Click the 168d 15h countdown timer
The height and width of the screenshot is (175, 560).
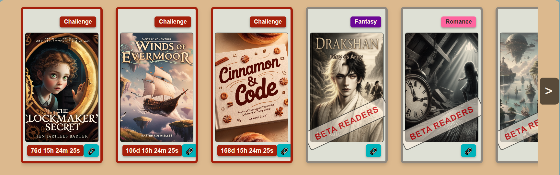[x=247, y=151]
